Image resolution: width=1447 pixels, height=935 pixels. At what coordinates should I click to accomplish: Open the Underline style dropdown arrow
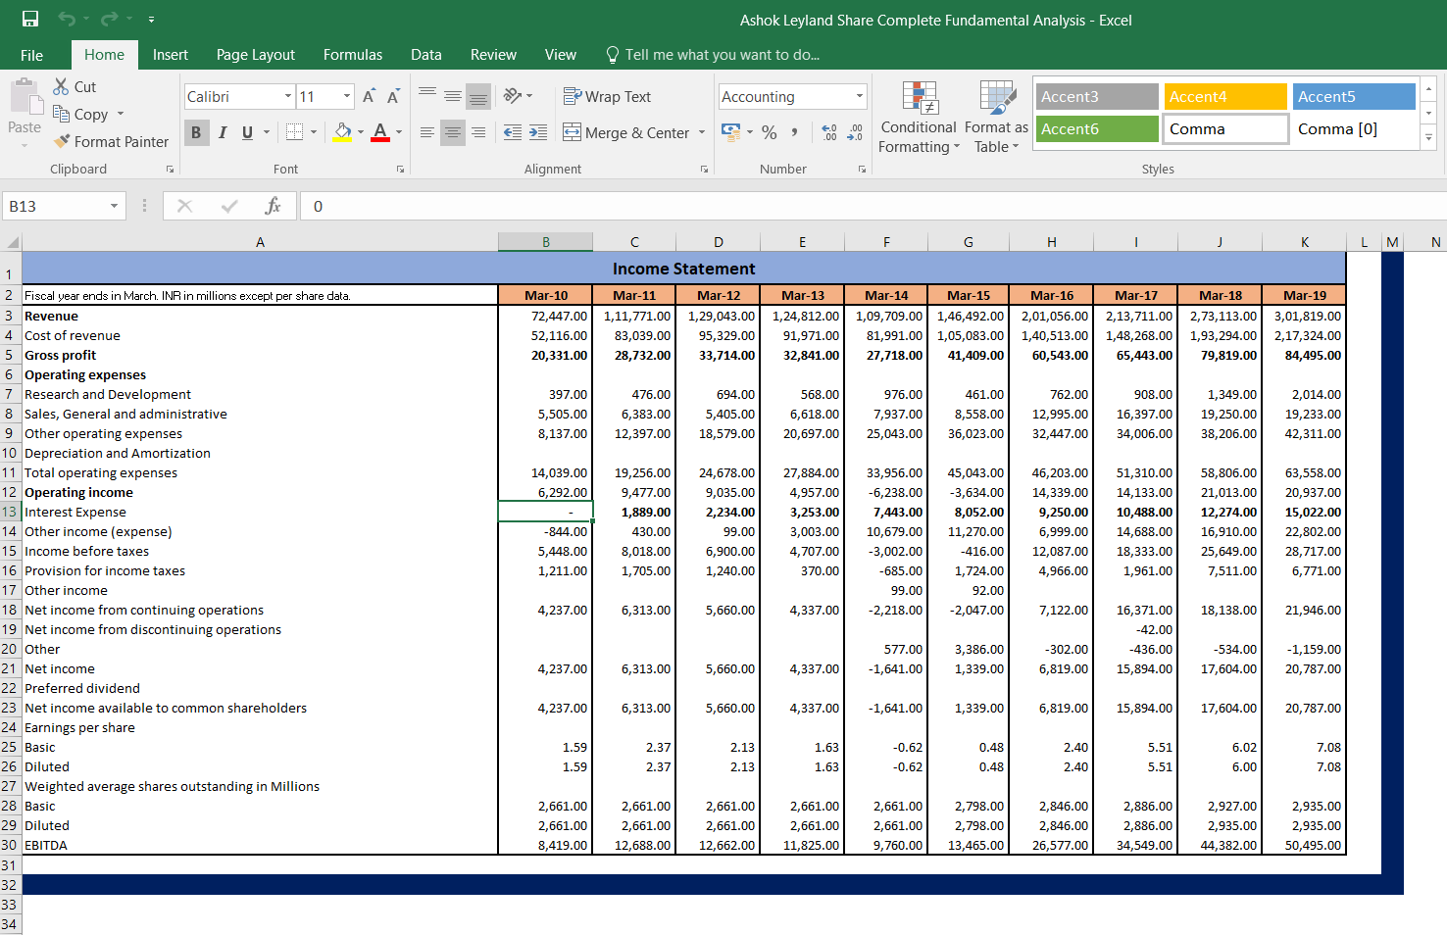pyautogui.click(x=266, y=132)
